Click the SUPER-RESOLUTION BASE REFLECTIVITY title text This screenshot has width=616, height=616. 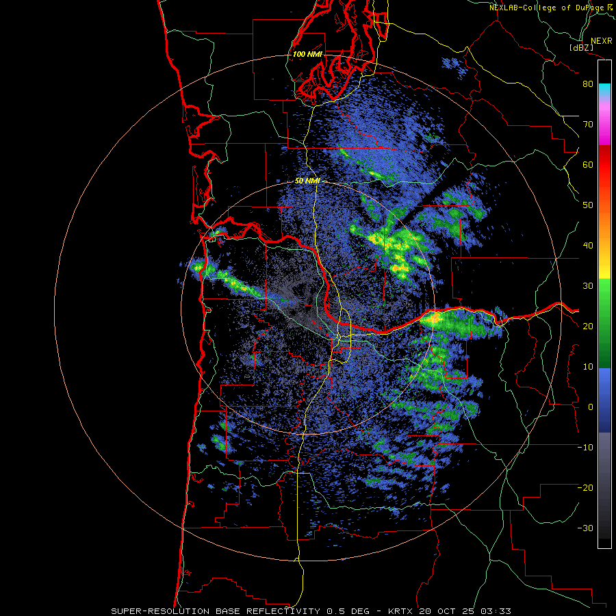tap(216, 611)
